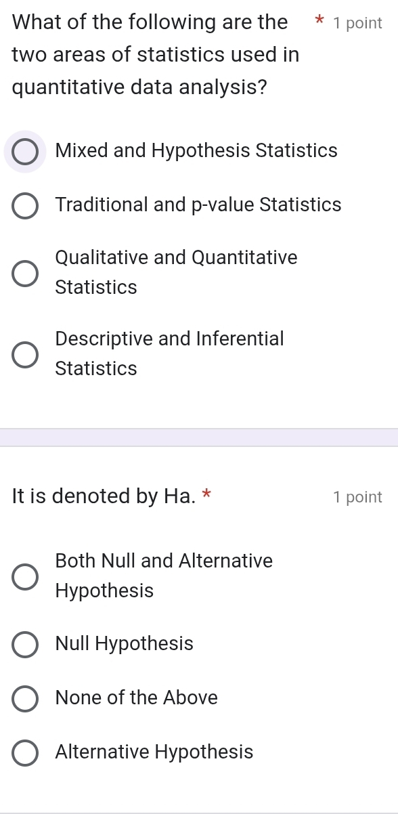
Task: Select "Descriptive and Inferential Statistics" option
Action: (x=25, y=354)
